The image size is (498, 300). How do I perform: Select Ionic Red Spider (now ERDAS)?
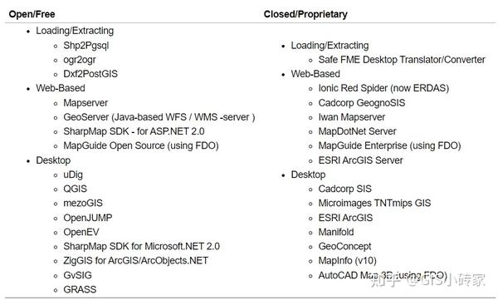tap(383, 88)
